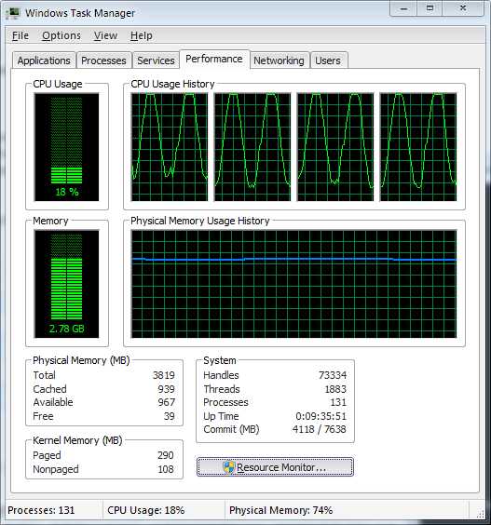
Task: Launch Resource Monitor
Action: click(x=275, y=467)
